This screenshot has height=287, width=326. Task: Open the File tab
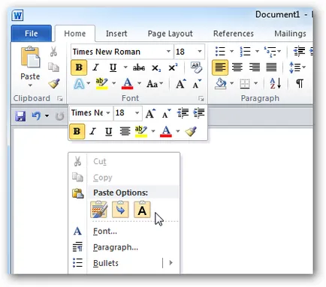tap(32, 34)
